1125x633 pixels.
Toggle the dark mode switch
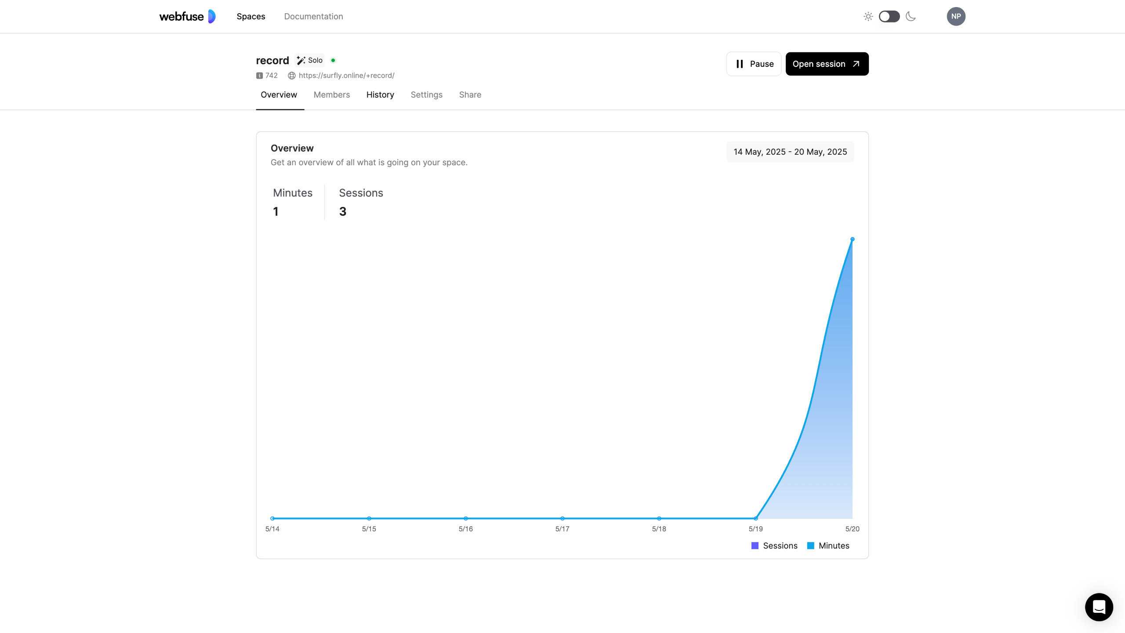coord(889,16)
